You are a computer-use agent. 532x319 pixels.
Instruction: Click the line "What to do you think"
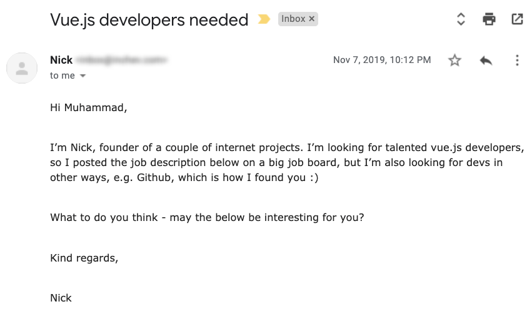tap(207, 217)
